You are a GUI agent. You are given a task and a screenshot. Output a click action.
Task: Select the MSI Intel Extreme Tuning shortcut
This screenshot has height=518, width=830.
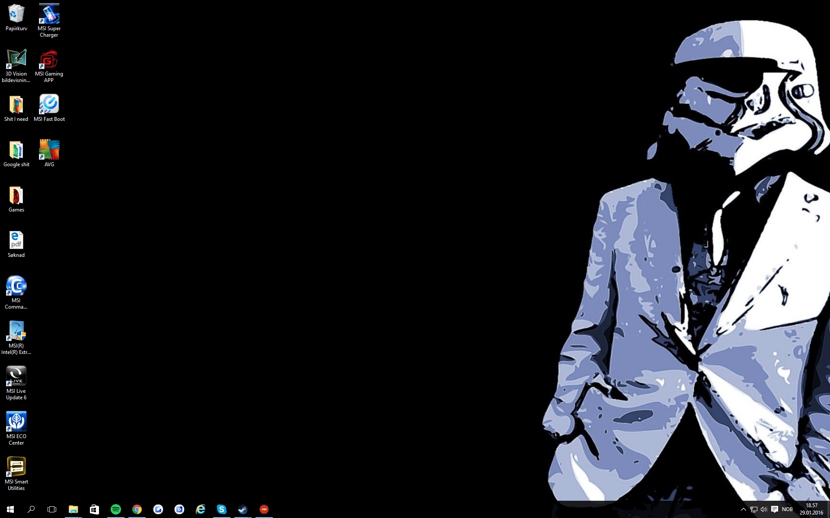16,338
